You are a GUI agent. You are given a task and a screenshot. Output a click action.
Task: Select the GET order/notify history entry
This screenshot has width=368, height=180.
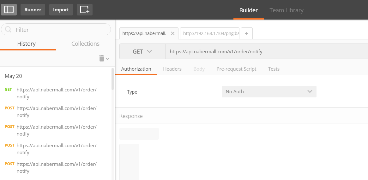(56, 93)
